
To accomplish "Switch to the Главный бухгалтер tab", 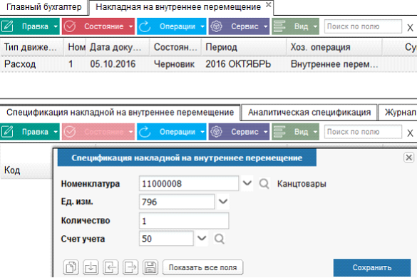I will coord(44,7).
